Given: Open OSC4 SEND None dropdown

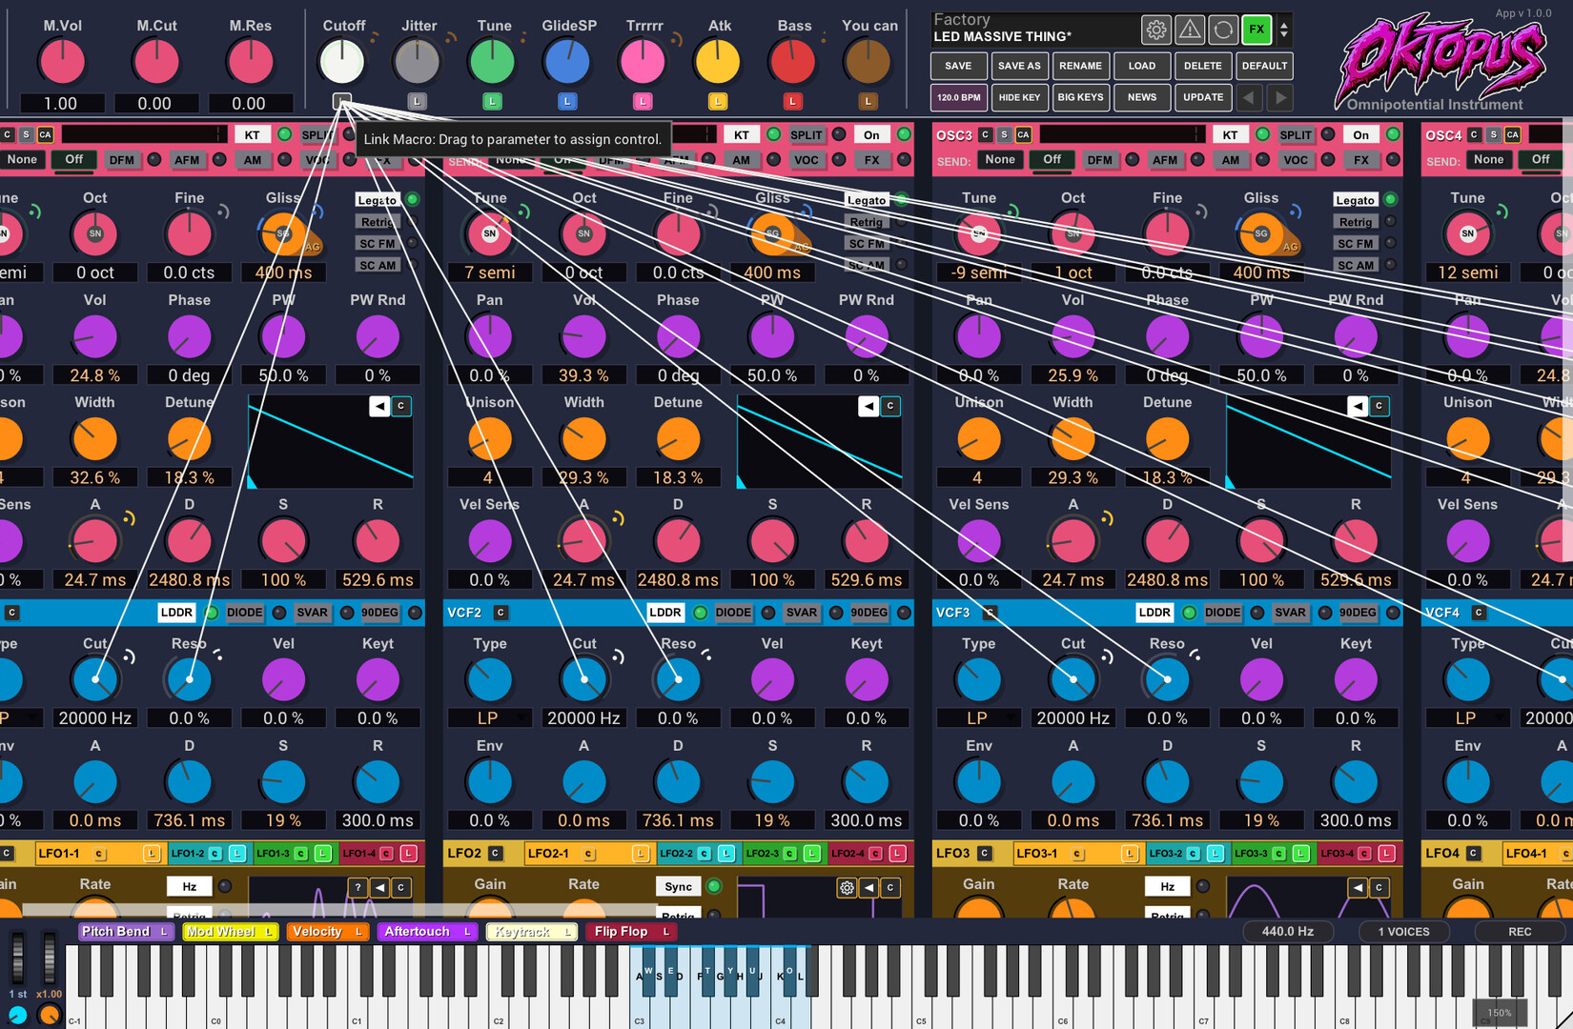Looking at the screenshot, I should 1488,159.
